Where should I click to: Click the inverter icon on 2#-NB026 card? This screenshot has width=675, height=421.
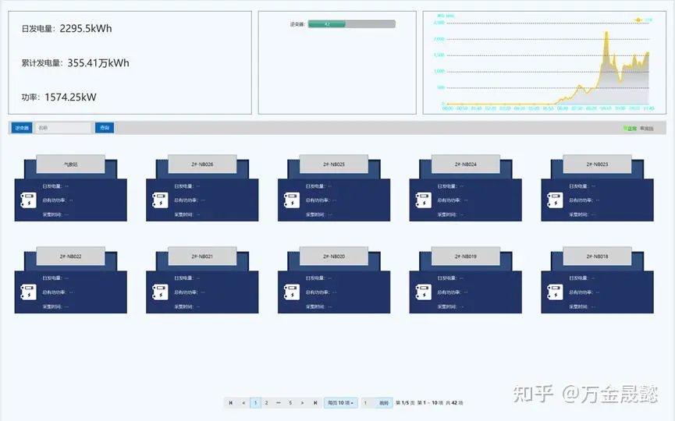coord(159,200)
